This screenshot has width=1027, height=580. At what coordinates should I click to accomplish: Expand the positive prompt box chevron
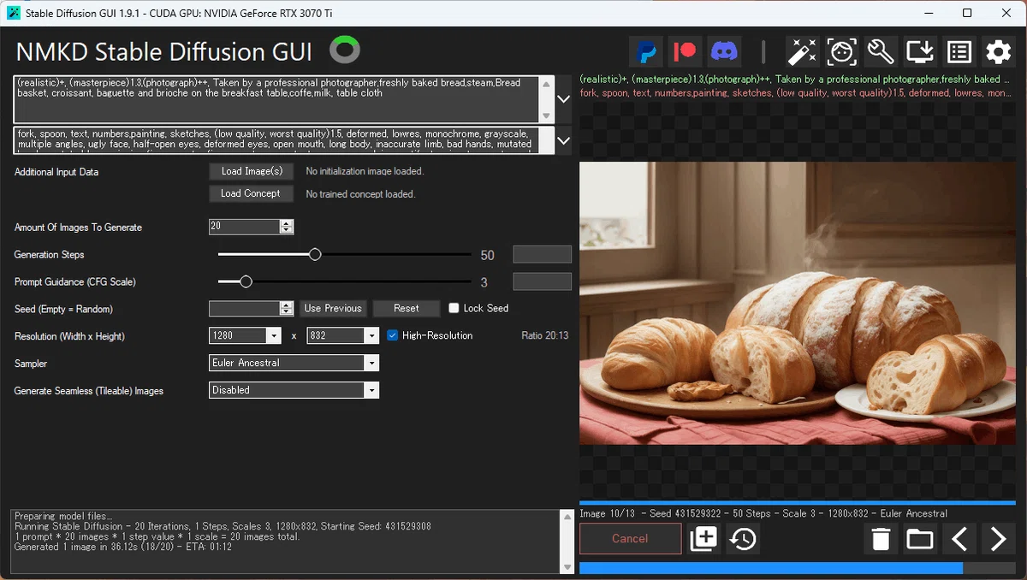563,99
